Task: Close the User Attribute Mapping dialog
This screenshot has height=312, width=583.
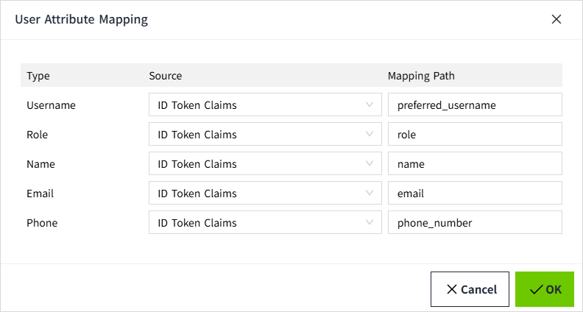Action: (x=556, y=20)
